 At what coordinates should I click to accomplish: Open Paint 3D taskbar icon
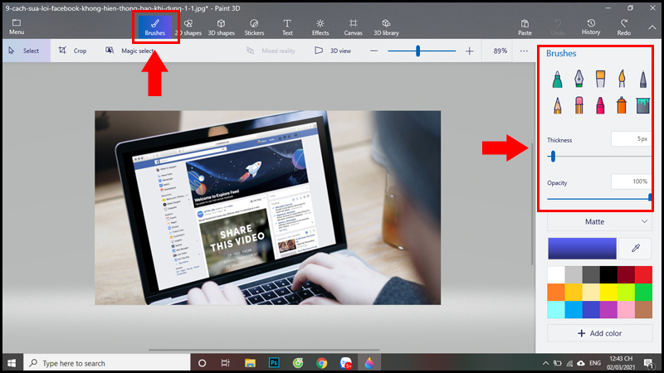click(369, 363)
